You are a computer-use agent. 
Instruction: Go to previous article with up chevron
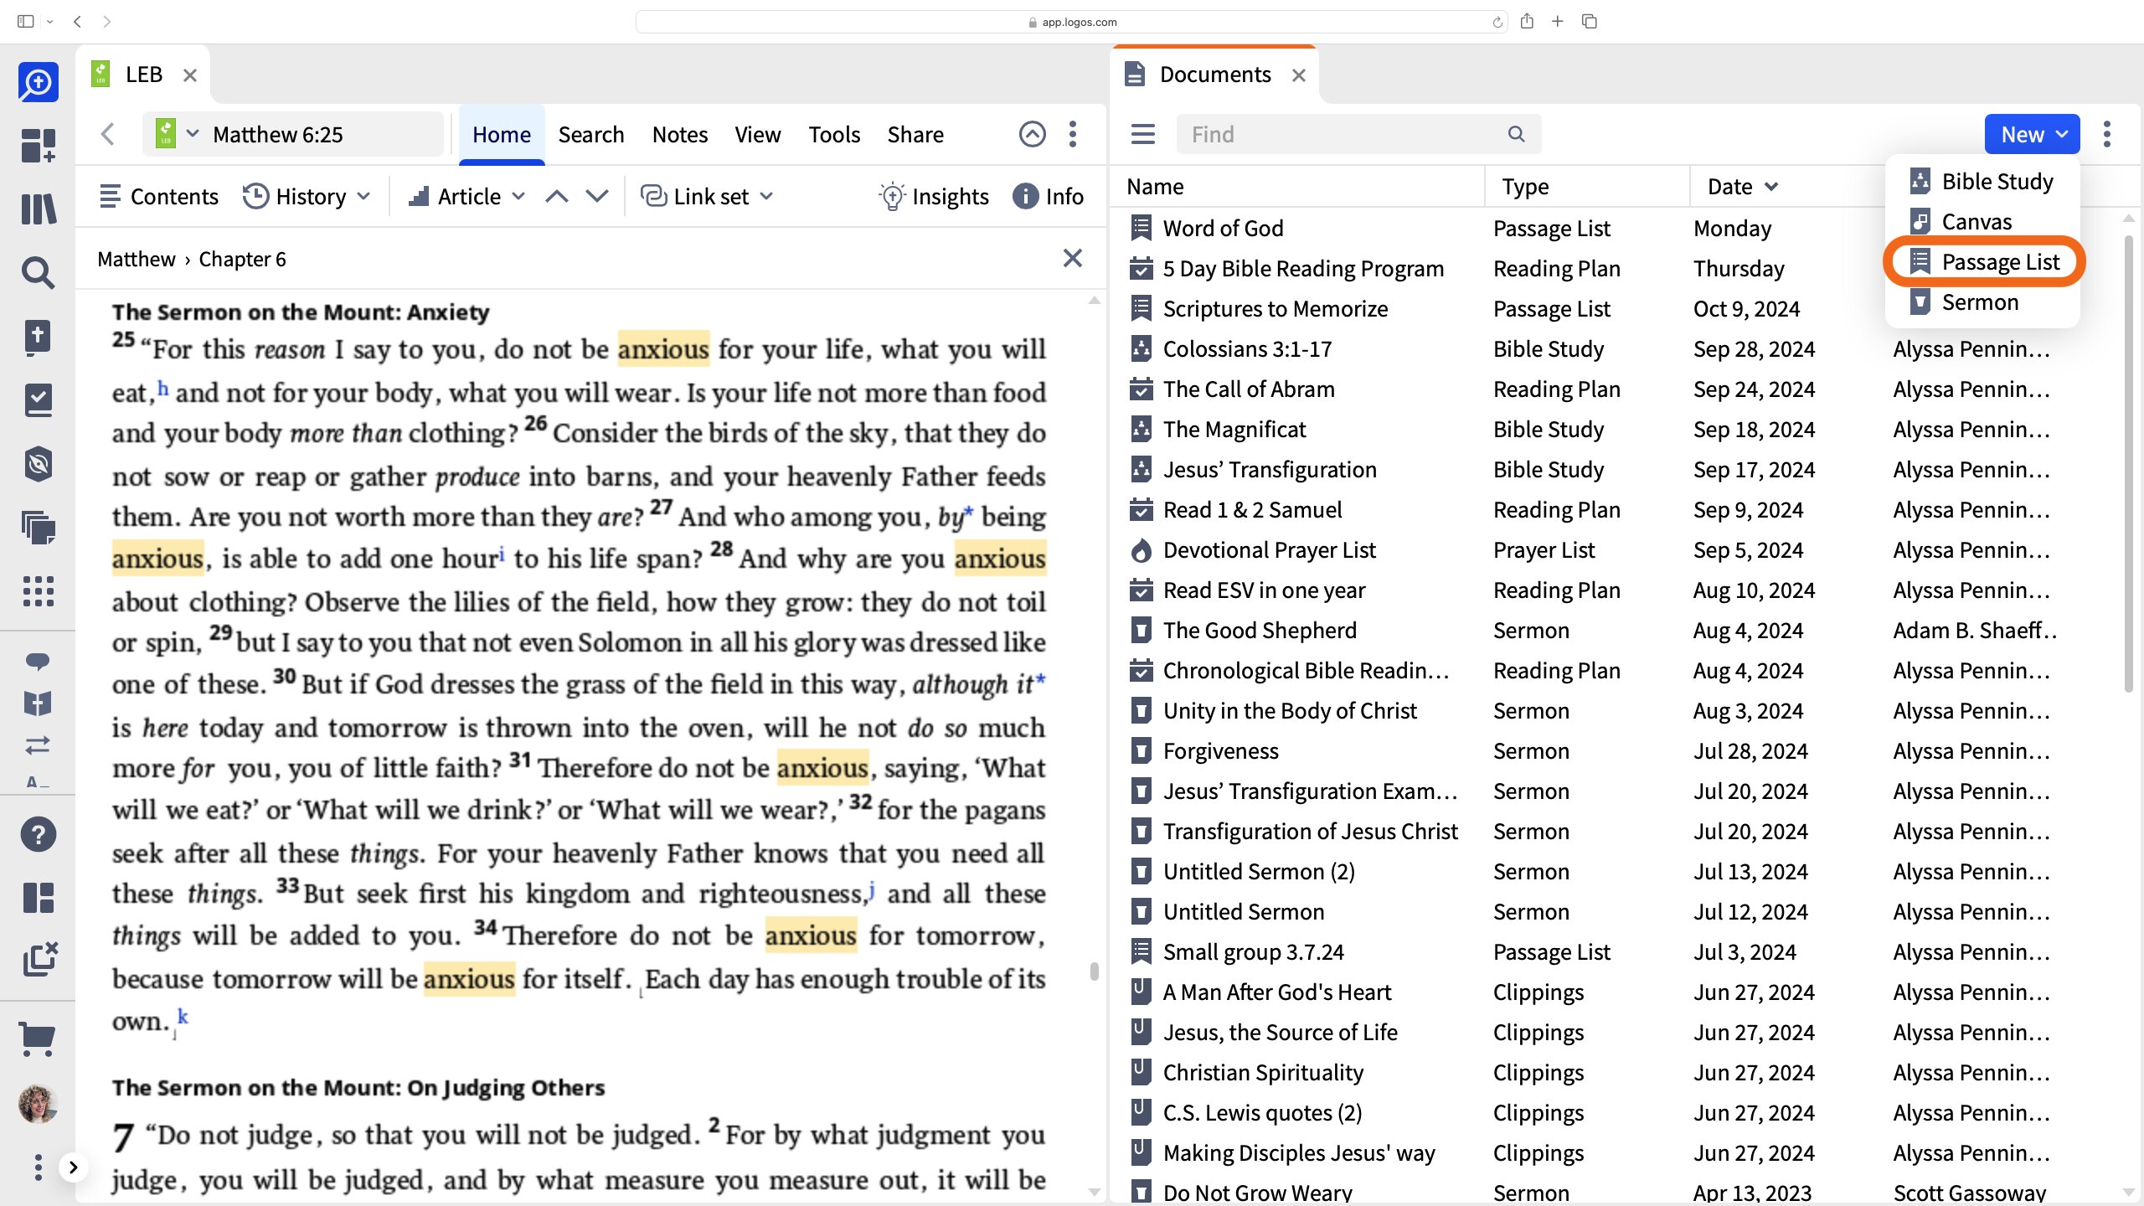coord(557,196)
